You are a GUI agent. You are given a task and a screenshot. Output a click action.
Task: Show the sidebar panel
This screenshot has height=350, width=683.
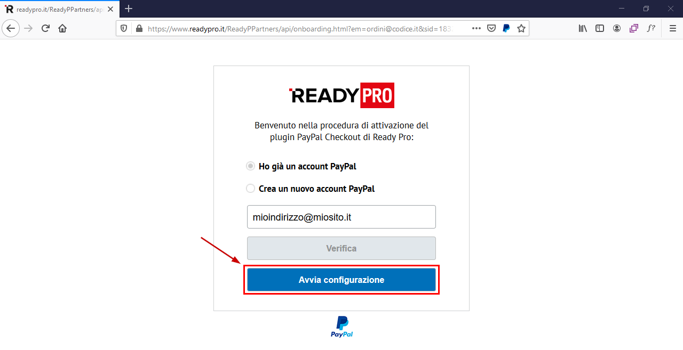[x=600, y=28]
